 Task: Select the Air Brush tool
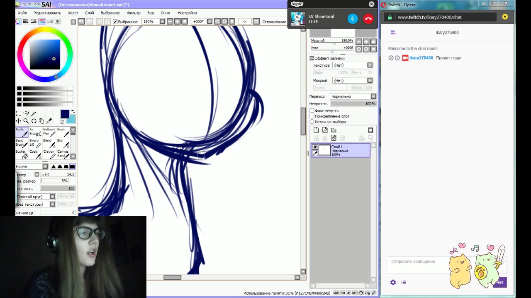pos(35,132)
